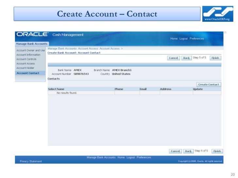Select Account Holder in sidebar
The height and width of the screenshot is (178, 238).
click(x=25, y=68)
